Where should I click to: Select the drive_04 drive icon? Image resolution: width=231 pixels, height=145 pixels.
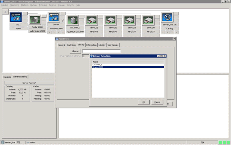(148, 20)
